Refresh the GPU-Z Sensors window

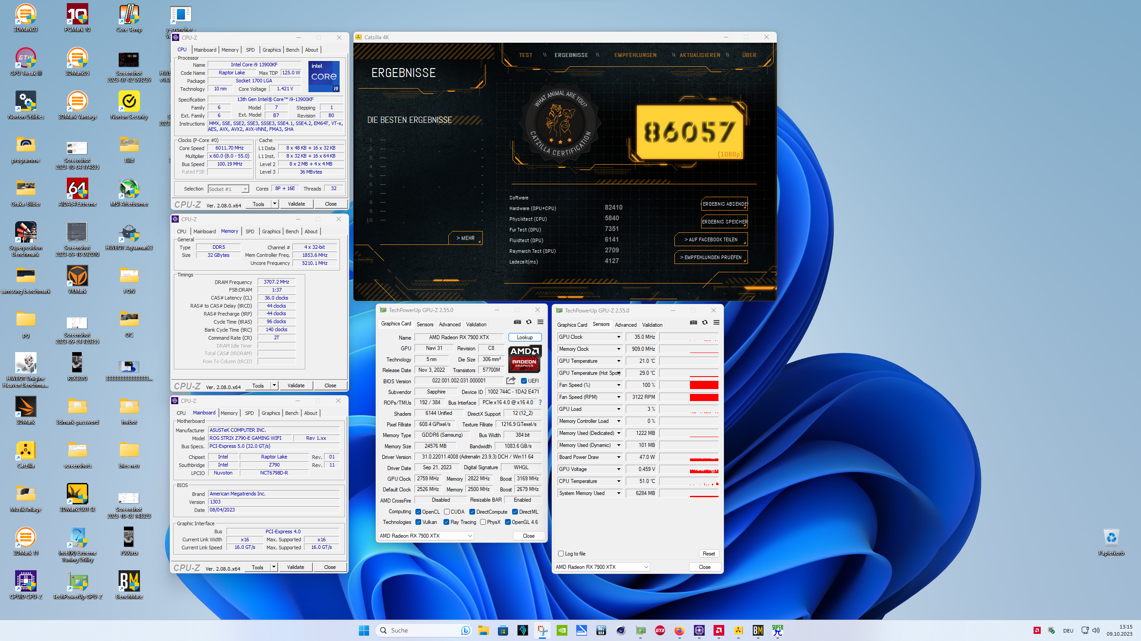[705, 322]
